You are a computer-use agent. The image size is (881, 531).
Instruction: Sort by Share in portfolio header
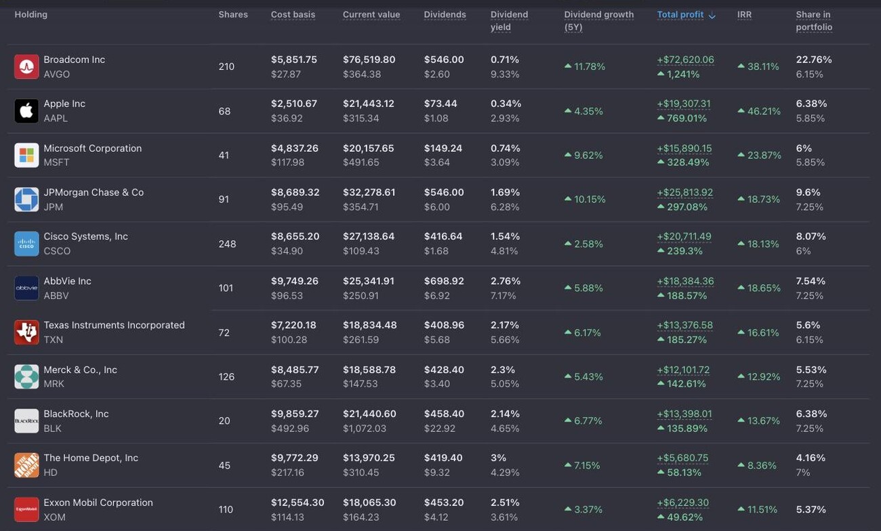[x=814, y=21]
